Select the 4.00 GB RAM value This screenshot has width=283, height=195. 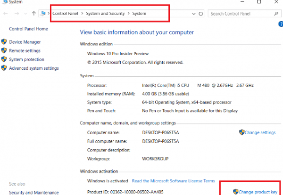click(166, 94)
